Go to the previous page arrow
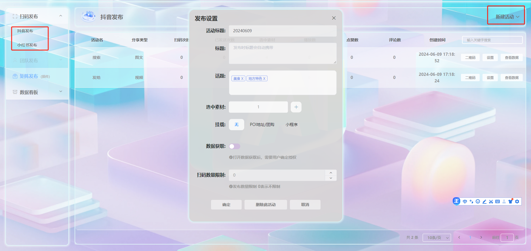This screenshot has width=531, height=251. (x=459, y=237)
